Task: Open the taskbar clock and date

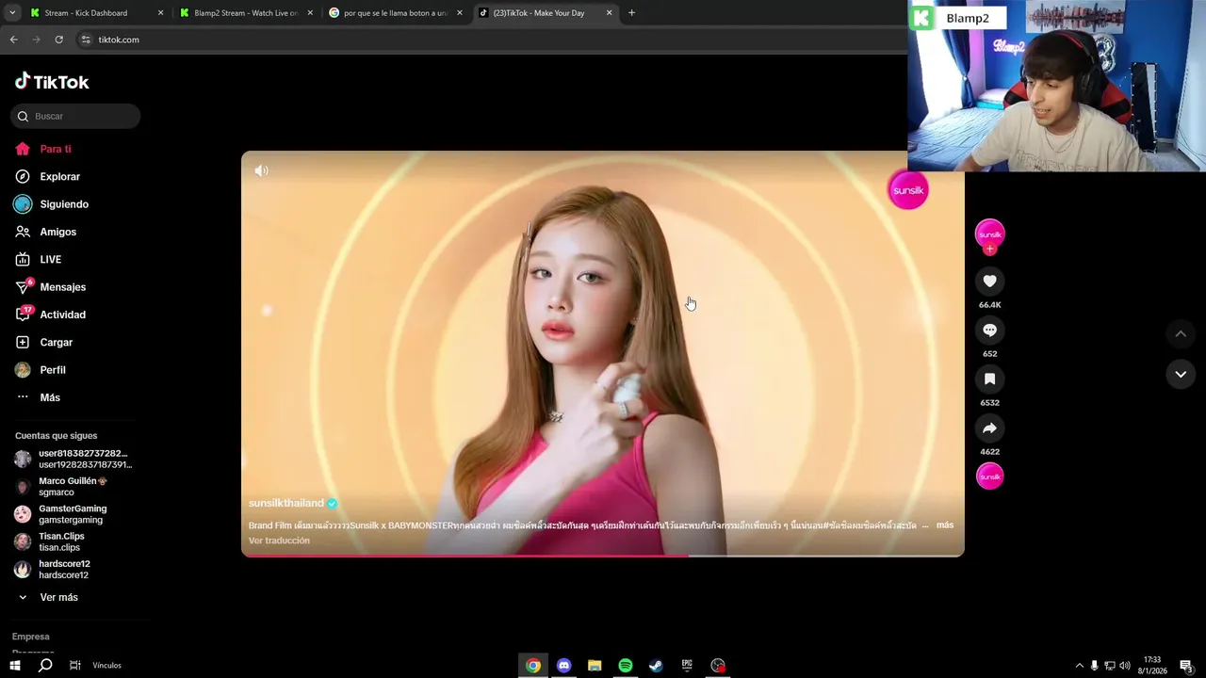Action: point(1151,665)
